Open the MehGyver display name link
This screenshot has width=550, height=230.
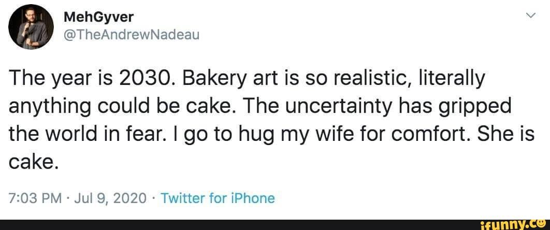(98, 17)
